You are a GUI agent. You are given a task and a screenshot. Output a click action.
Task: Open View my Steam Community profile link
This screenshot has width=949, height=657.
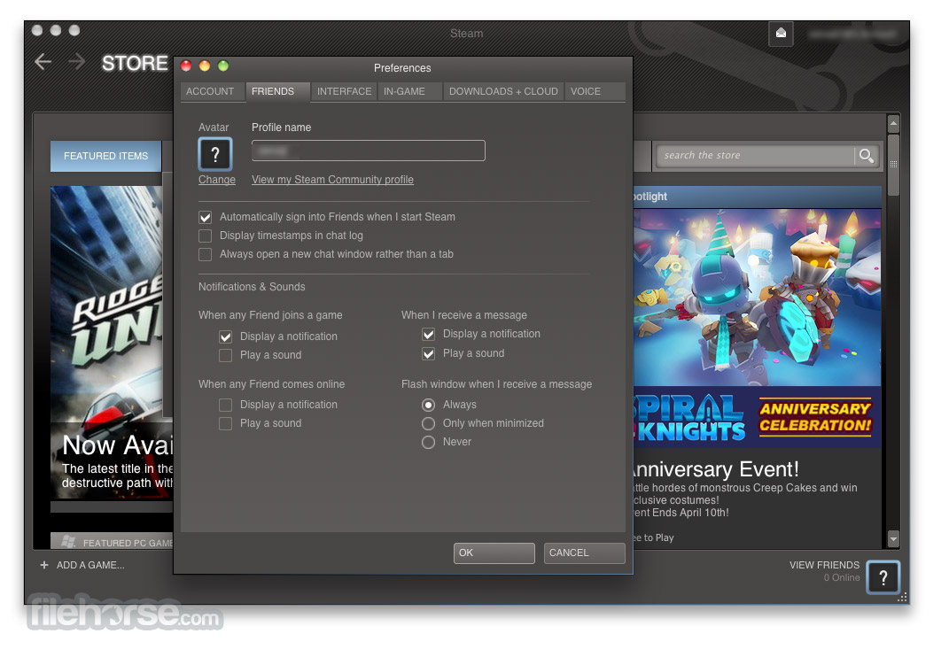click(x=332, y=180)
